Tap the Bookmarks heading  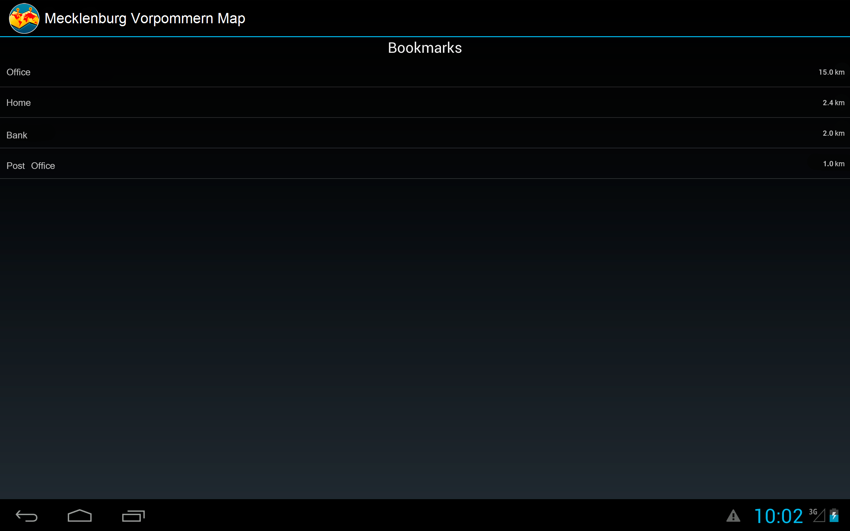425,48
